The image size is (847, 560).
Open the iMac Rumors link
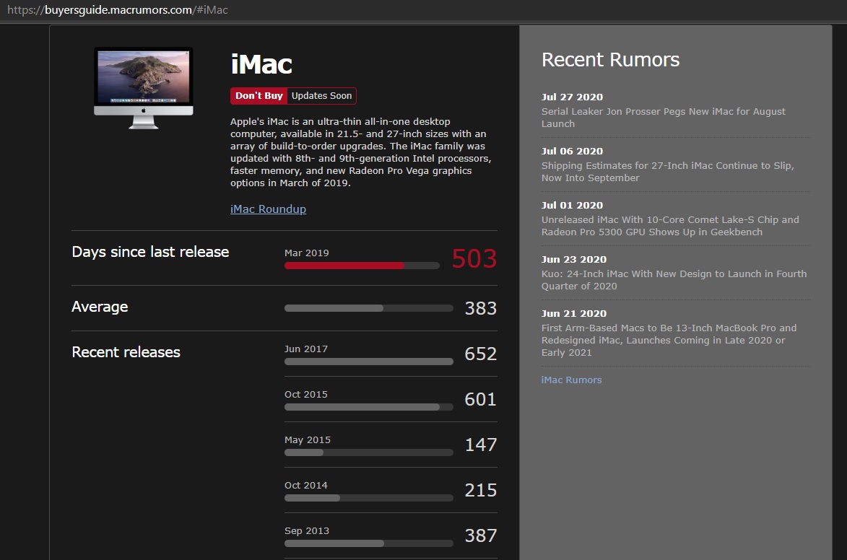tap(571, 380)
